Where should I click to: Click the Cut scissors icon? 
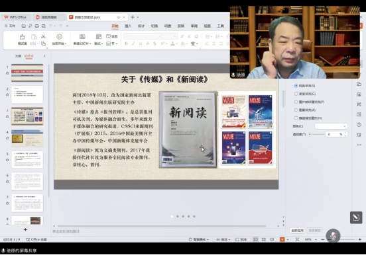point(43,36)
